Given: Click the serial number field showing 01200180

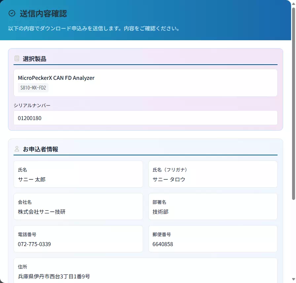Looking at the screenshot, I should 145,118.
